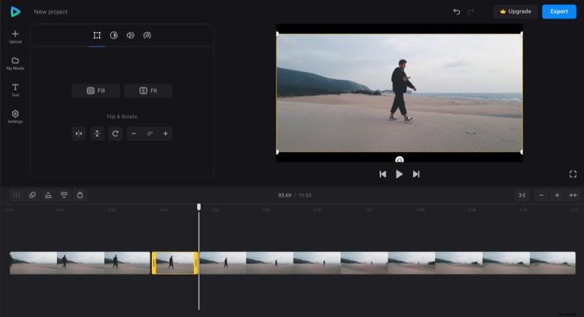Click the video preview canvas
Image resolution: width=584 pixels, height=317 pixels.
click(x=399, y=93)
